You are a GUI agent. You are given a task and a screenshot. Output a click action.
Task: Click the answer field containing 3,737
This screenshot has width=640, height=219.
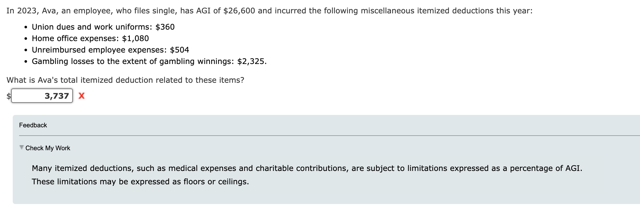click(x=42, y=96)
